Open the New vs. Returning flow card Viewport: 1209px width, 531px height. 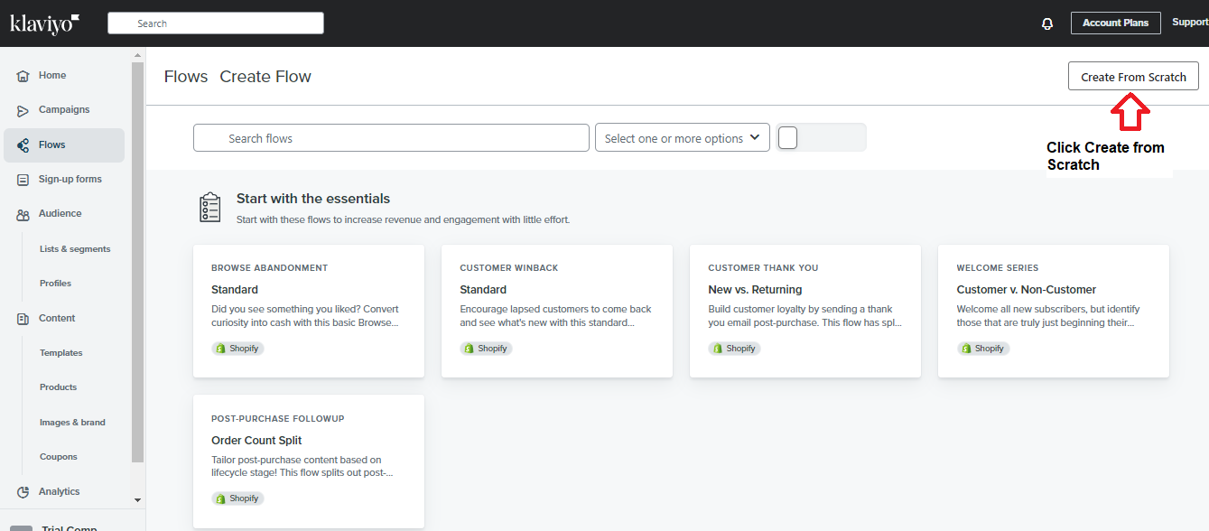click(x=805, y=311)
